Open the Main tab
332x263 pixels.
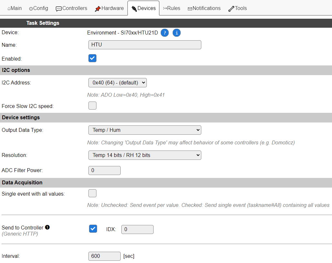[15, 8]
